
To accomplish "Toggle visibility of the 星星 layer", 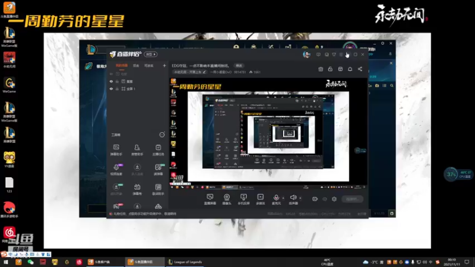I will pyautogui.click(x=111, y=81).
